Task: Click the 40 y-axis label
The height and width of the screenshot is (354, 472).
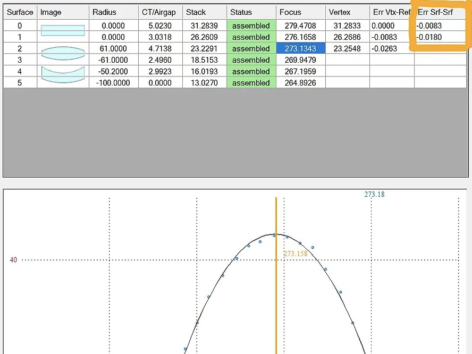Action: tap(13, 260)
